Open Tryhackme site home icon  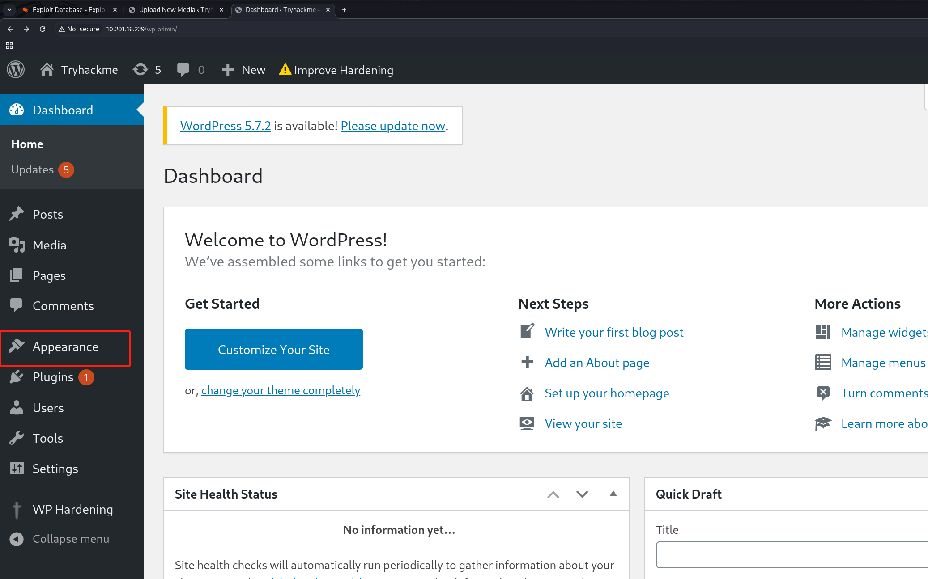click(47, 70)
